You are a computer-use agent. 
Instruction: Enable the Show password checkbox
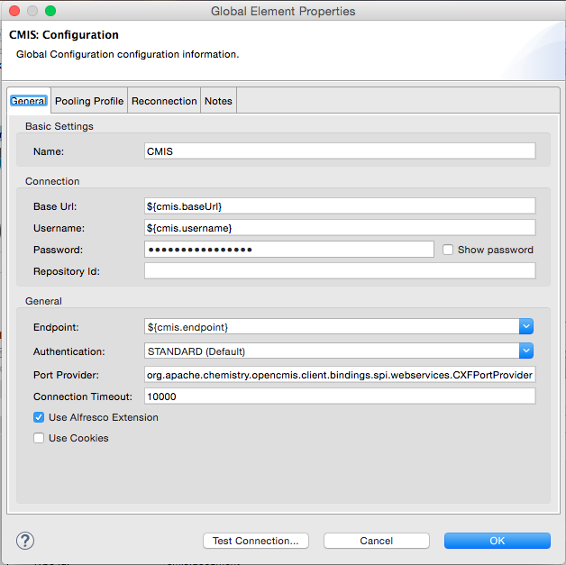coord(448,250)
